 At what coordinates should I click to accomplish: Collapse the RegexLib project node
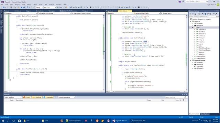190,22
